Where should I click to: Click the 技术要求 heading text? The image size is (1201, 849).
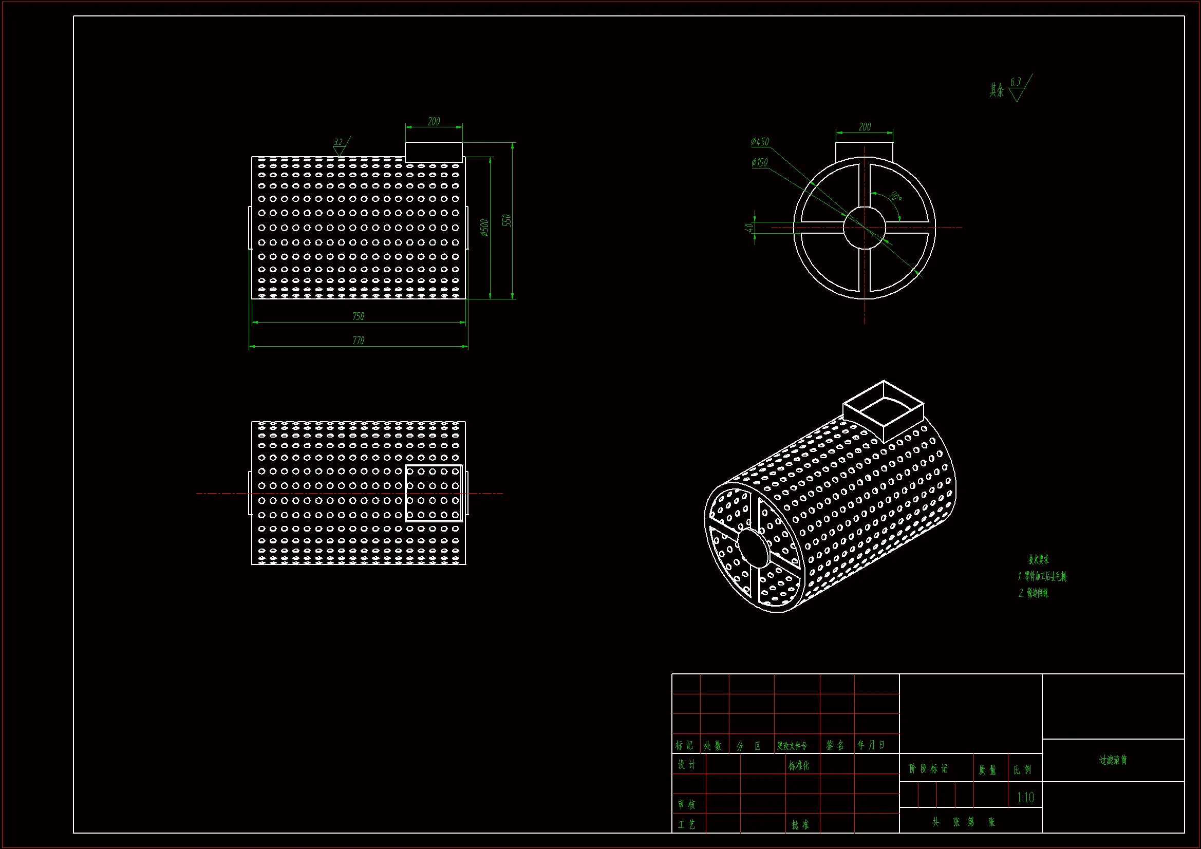[x=1038, y=560]
